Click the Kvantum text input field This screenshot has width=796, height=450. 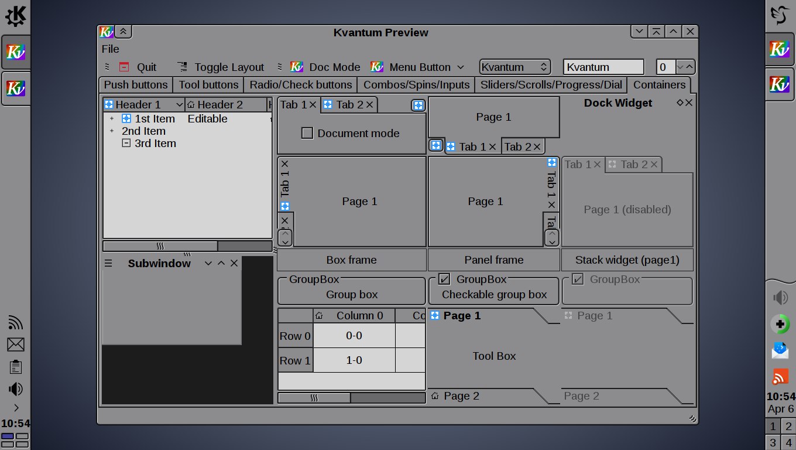pyautogui.click(x=603, y=67)
